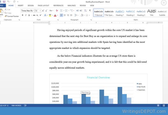The width and height of the screenshot is (168, 115).
Task: Decrease the paragraph indent
Action: pos(78,11)
